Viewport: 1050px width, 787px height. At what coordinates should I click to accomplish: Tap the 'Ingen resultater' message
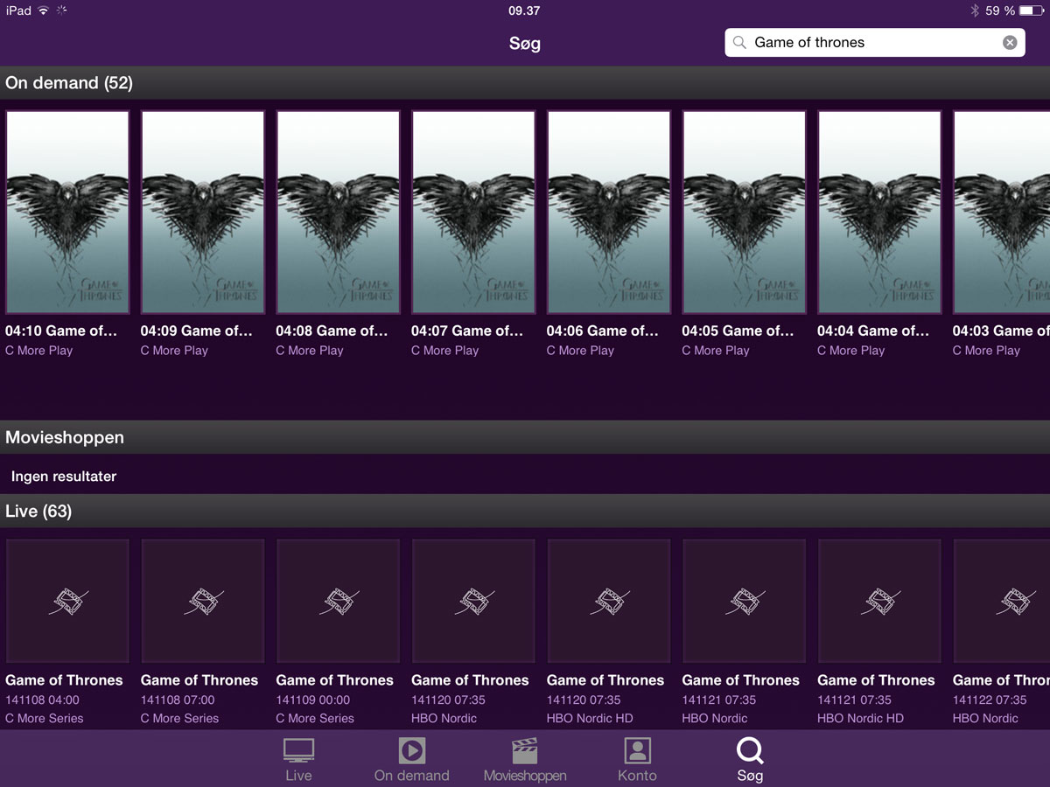coord(64,477)
